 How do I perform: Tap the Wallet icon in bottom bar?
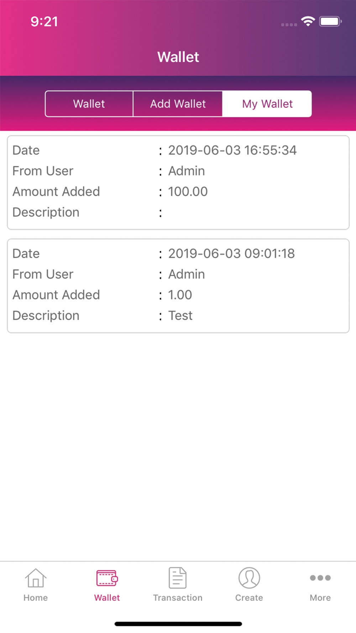coord(107,578)
